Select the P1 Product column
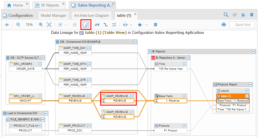This screenshot has width=258, height=138. (171, 130)
